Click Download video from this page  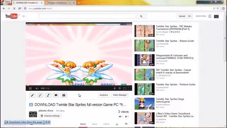click(x=24, y=122)
